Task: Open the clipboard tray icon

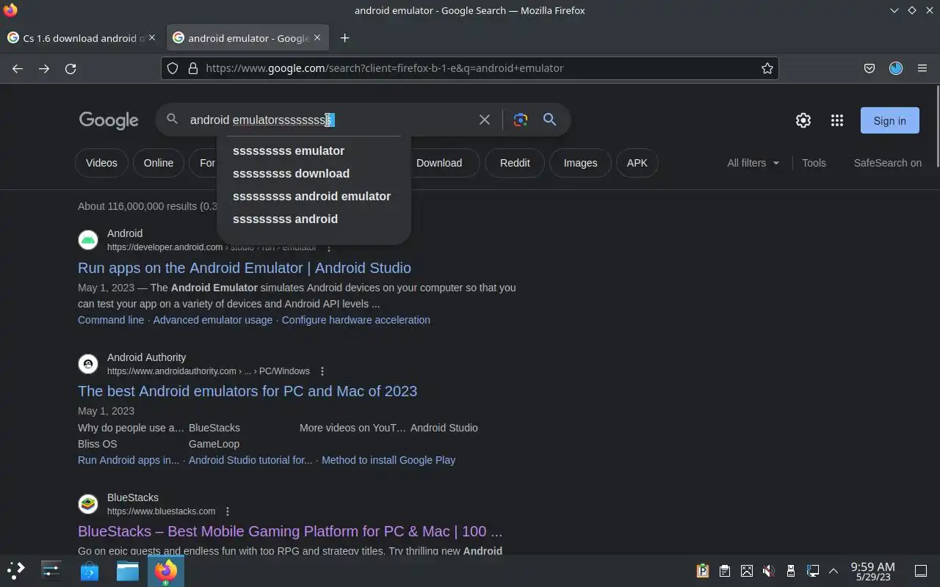Action: click(x=725, y=570)
